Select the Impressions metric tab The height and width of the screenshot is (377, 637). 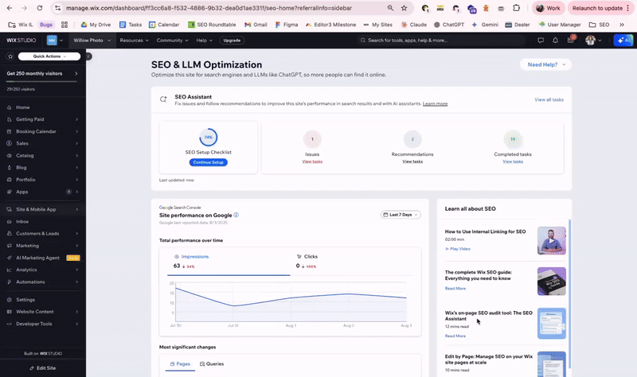click(229, 262)
